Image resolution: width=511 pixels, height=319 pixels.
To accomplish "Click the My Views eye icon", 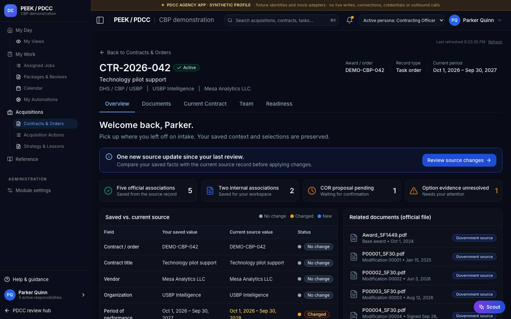I will pos(18,41).
